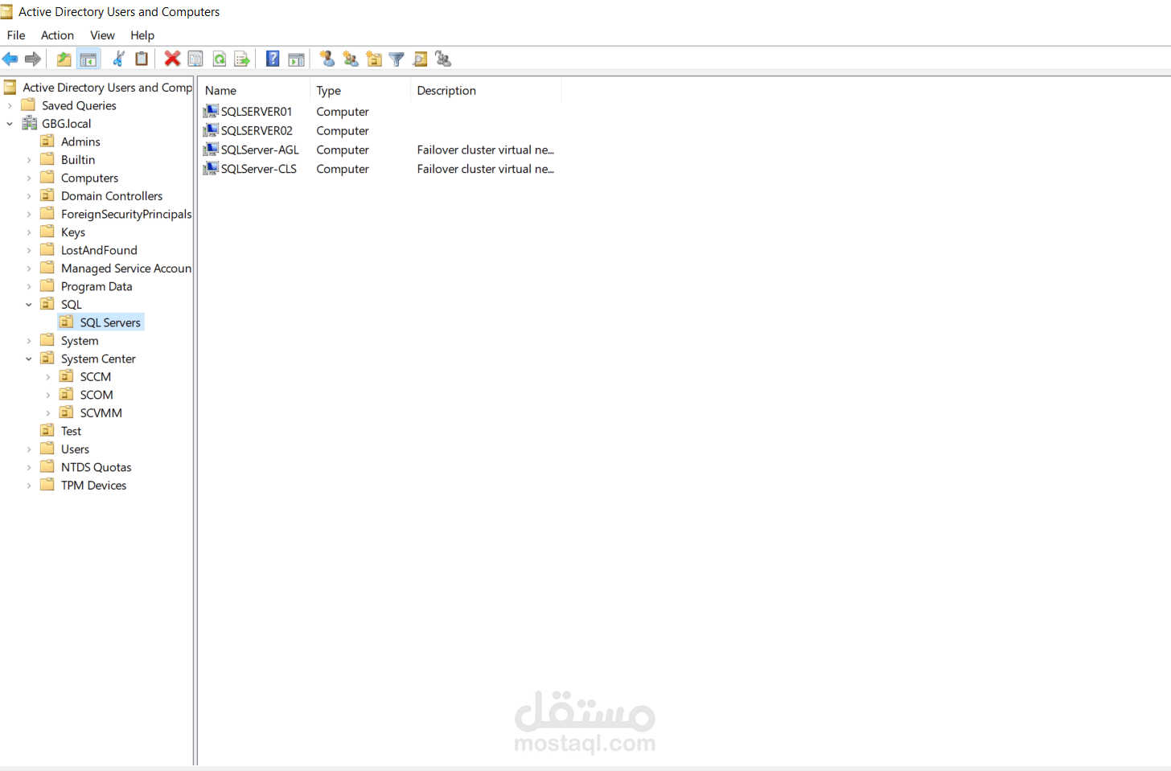Select the SQLServer-CLS computer object
This screenshot has width=1171, height=771.
(259, 170)
